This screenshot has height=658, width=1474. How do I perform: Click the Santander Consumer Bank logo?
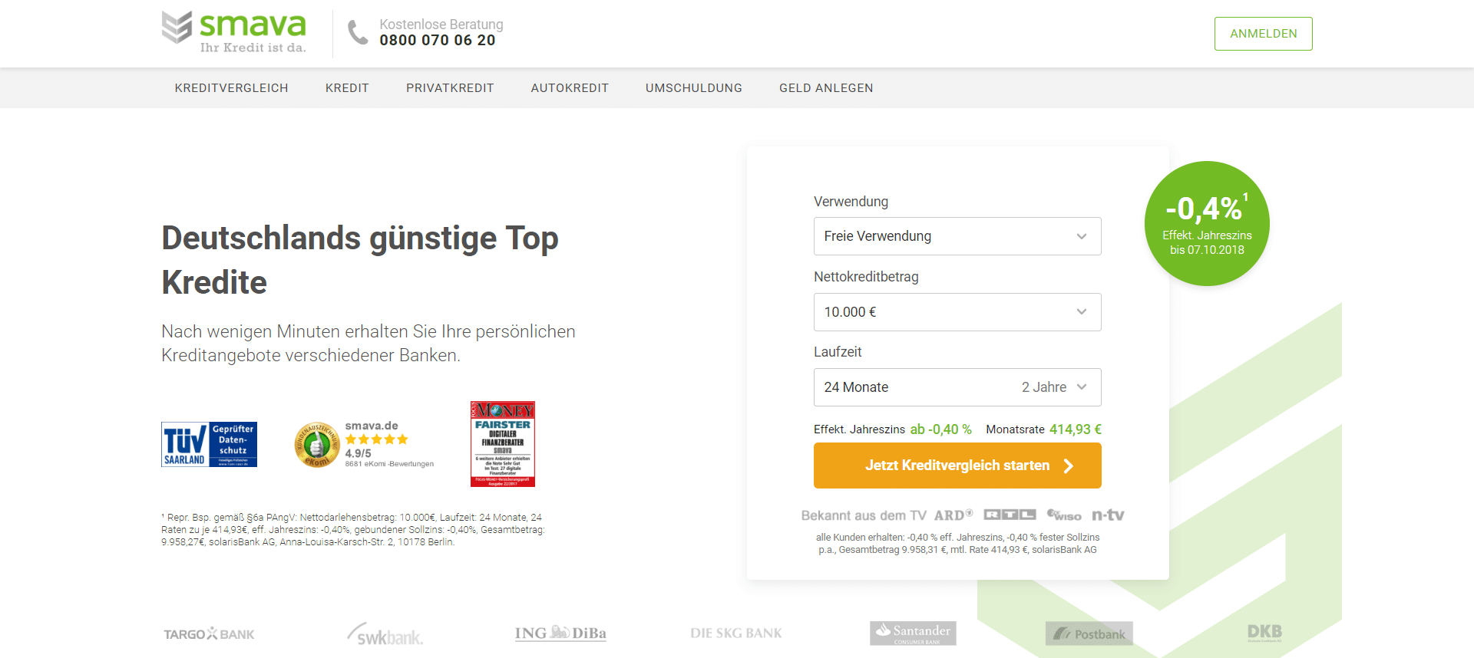point(913,633)
